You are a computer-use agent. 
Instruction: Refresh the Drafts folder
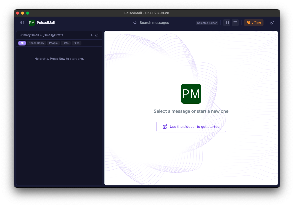pos(97,35)
